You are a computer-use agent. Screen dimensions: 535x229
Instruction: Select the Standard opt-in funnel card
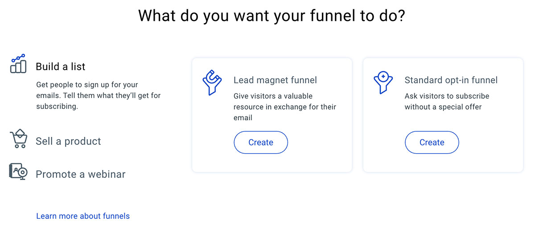[443, 115]
